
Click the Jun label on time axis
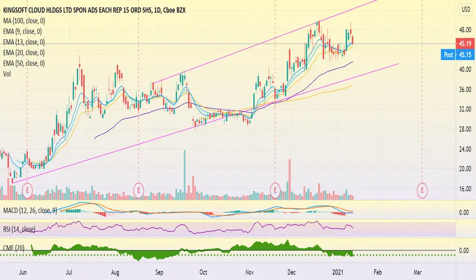pyautogui.click(x=23, y=272)
